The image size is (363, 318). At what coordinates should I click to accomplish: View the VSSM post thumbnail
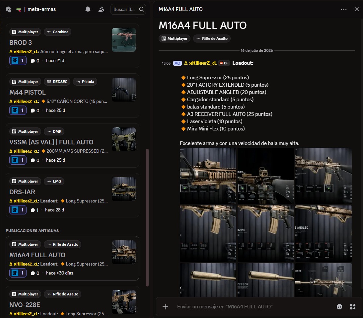(x=124, y=139)
